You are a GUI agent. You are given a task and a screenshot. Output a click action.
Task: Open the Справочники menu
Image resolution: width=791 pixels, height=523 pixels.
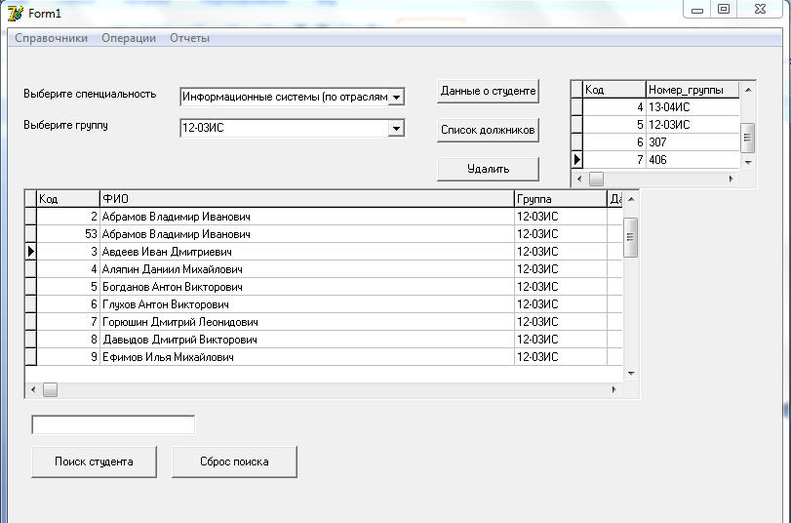51,38
